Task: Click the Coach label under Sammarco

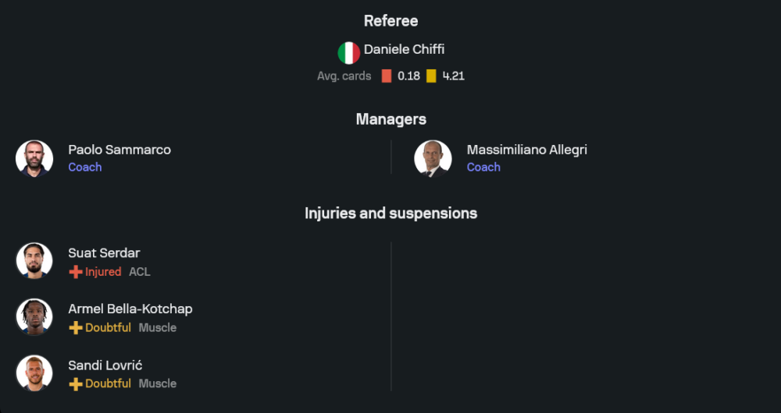Action: 84,167
